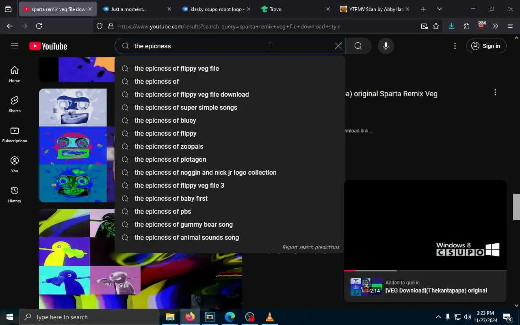The height and width of the screenshot is (325, 520).
Task: Click the address bar URL
Action: point(229,26)
